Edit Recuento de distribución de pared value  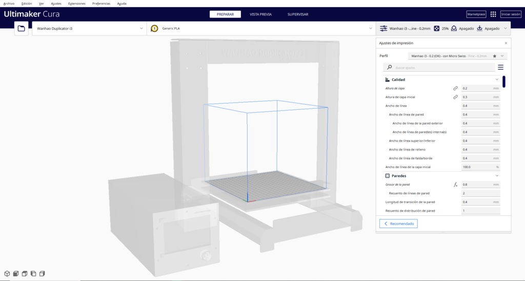pyautogui.click(x=480, y=211)
